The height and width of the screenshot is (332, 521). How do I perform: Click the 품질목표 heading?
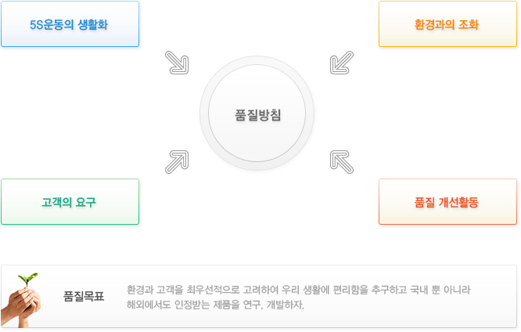tap(84, 296)
